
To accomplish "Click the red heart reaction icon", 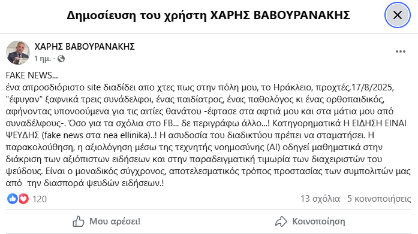I will click(x=23, y=199).
